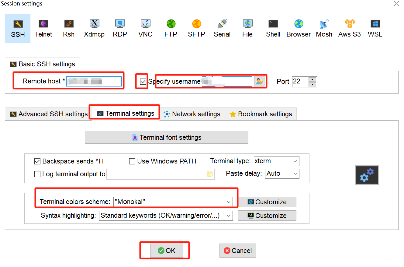
Task: Choose the FTP session type
Action: 171,28
